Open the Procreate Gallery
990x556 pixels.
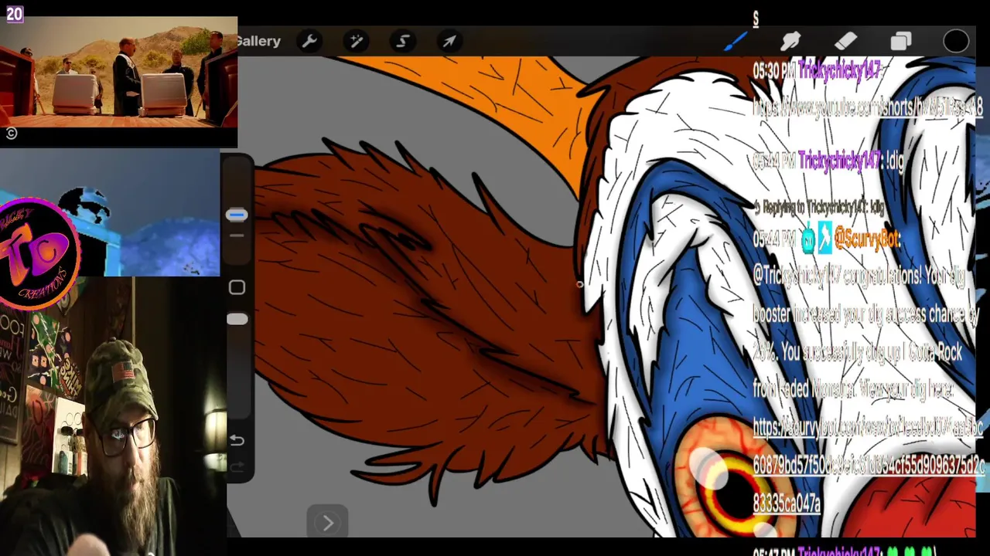[x=259, y=41]
